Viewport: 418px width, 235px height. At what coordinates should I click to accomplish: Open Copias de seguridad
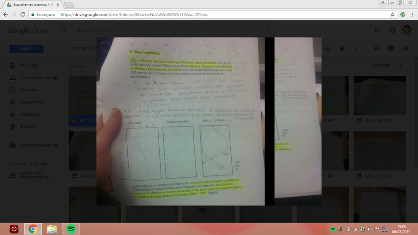(x=38, y=145)
